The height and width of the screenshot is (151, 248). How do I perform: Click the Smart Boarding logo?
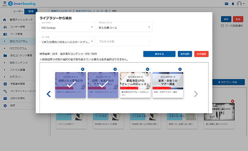coord(22,3)
